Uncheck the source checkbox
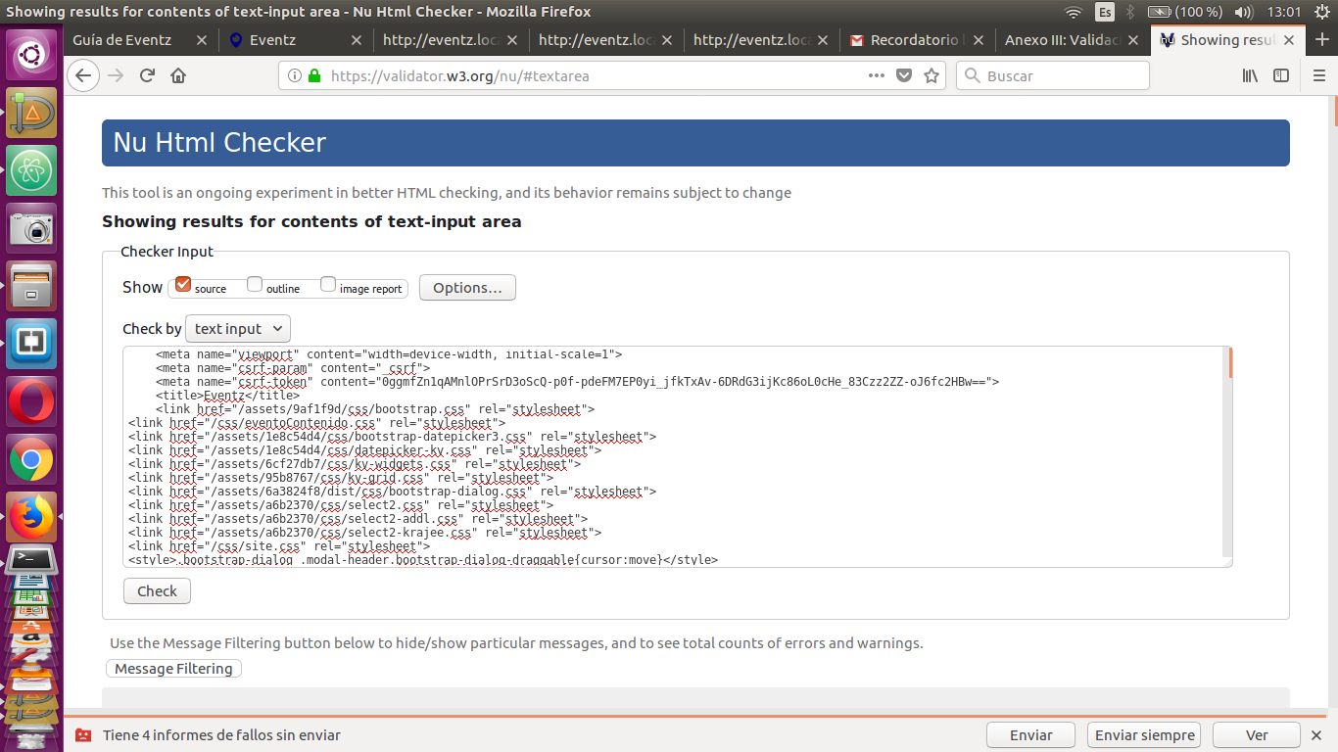This screenshot has height=752, width=1338. (x=183, y=285)
